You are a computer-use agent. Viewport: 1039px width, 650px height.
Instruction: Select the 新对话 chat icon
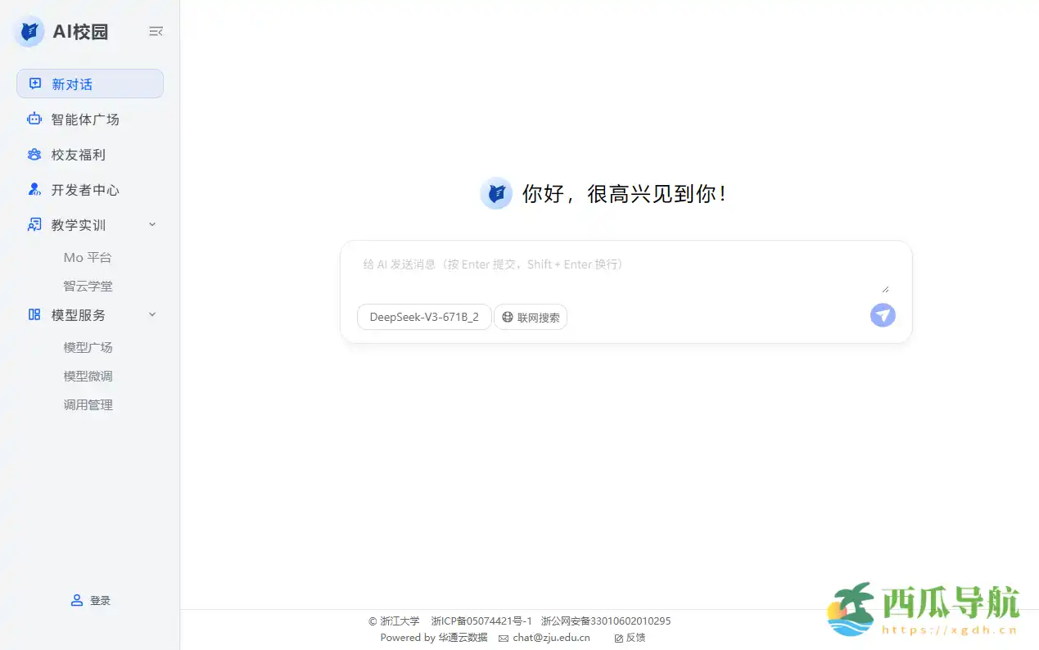(34, 84)
